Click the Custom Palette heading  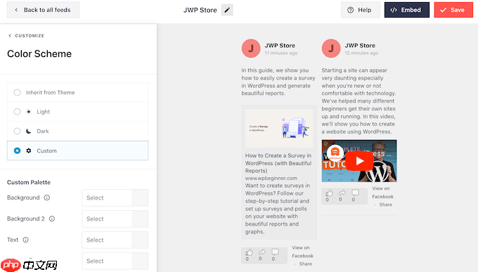29,182
